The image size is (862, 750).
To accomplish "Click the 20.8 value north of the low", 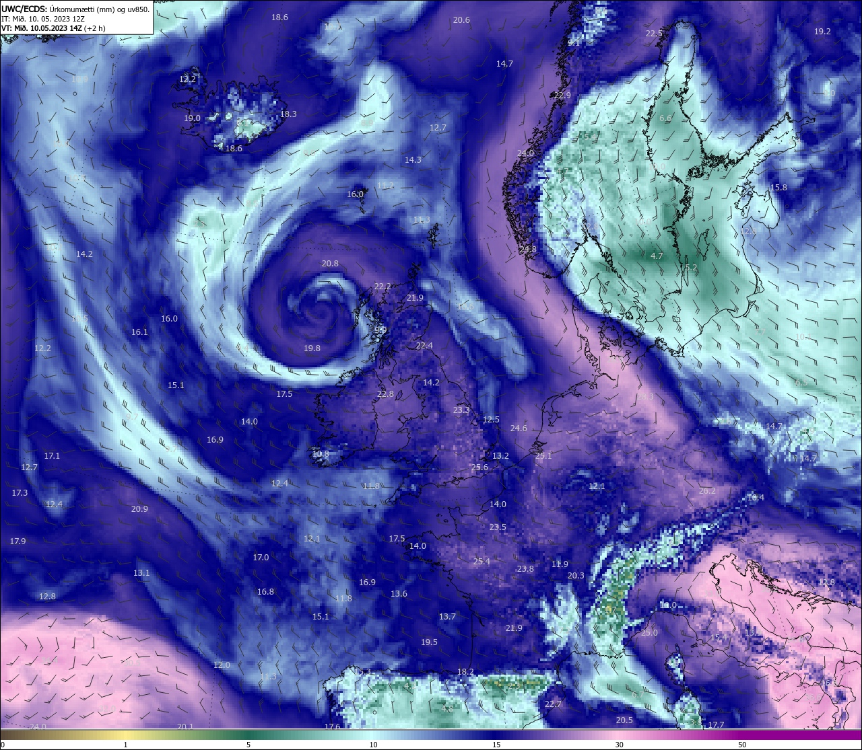I will pos(330,264).
